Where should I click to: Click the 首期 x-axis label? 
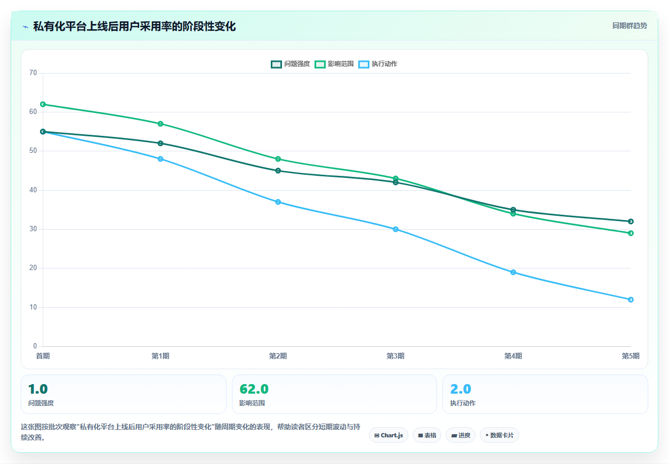pos(43,356)
